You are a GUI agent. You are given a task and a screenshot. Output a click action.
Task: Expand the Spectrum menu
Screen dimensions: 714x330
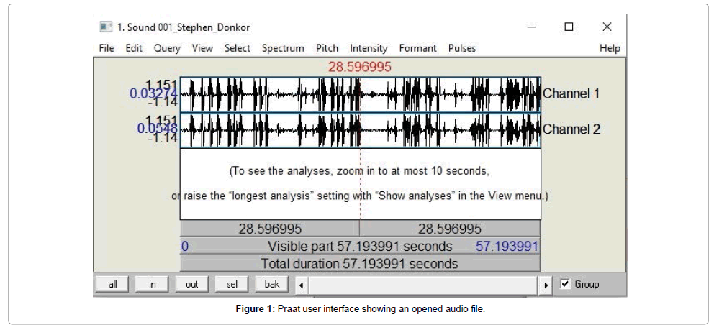[283, 48]
